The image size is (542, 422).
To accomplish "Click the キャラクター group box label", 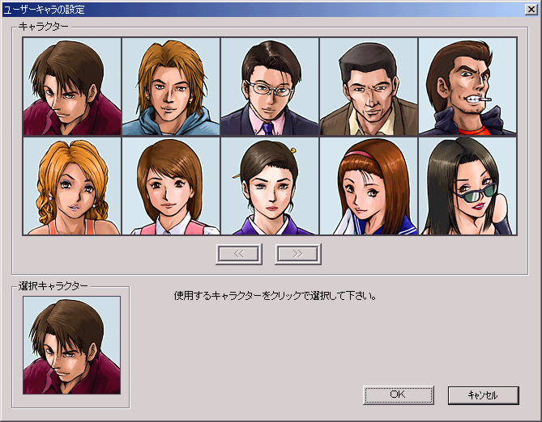I will click(x=44, y=26).
